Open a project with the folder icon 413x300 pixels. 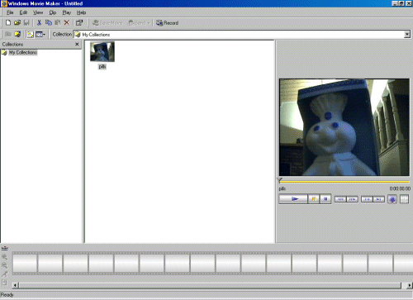(x=17, y=23)
